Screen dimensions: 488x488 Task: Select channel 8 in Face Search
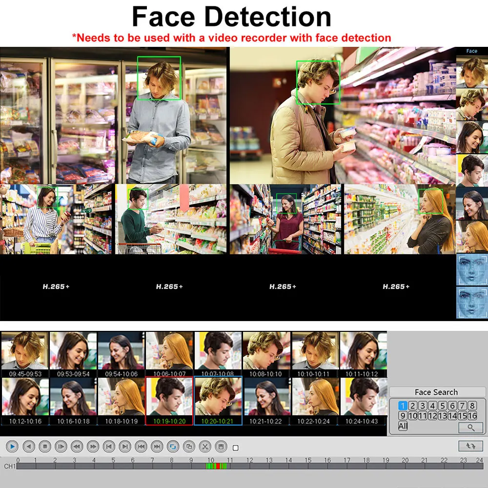(472, 406)
